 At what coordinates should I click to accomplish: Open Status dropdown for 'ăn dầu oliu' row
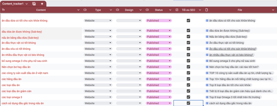click(x=159, y=49)
